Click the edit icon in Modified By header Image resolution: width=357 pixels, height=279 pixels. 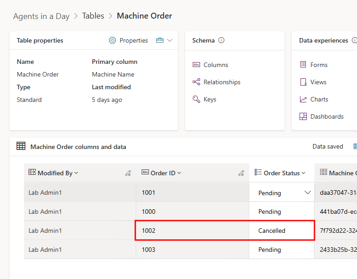[128, 173]
